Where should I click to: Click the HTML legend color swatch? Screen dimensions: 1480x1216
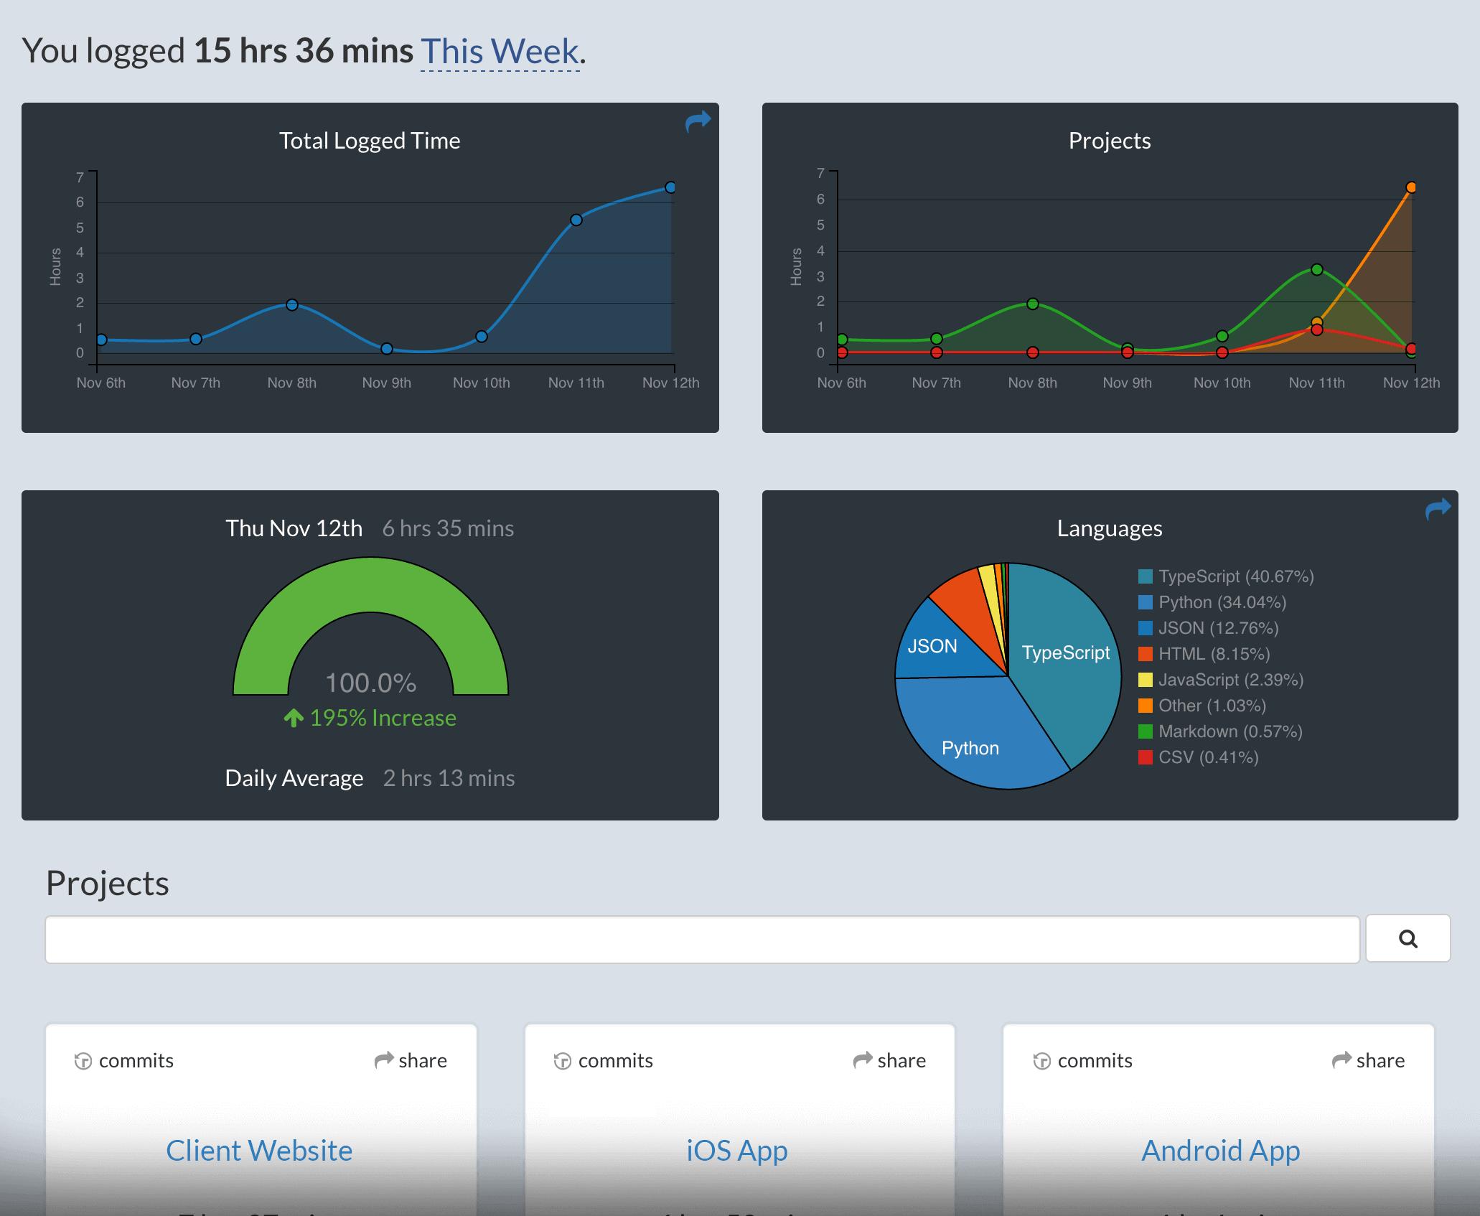tap(1146, 654)
